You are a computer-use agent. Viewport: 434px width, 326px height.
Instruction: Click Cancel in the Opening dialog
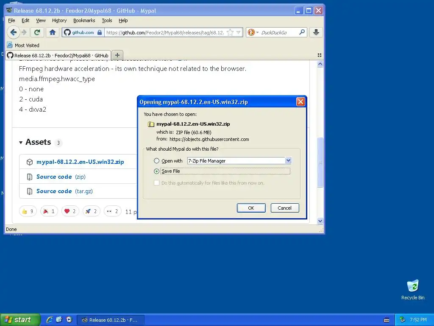284,208
